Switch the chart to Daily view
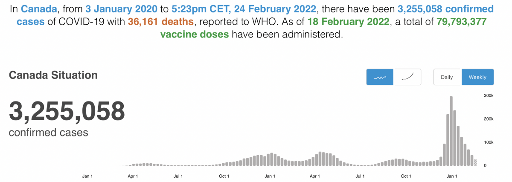This screenshot has height=182, width=512. click(447, 78)
